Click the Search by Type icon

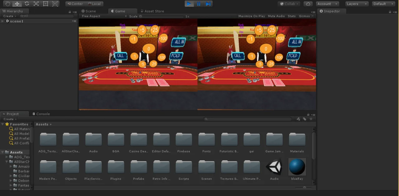coord(298,119)
